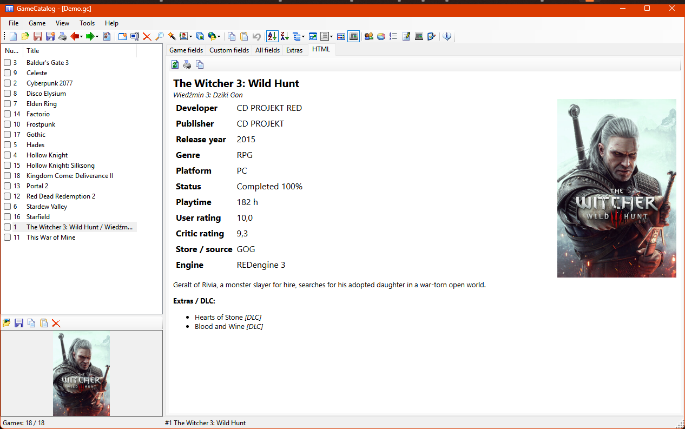Paste the game using the main toolbar icon

(x=244, y=36)
